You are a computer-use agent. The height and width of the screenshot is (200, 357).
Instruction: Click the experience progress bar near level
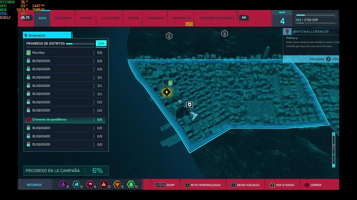[x=315, y=15]
